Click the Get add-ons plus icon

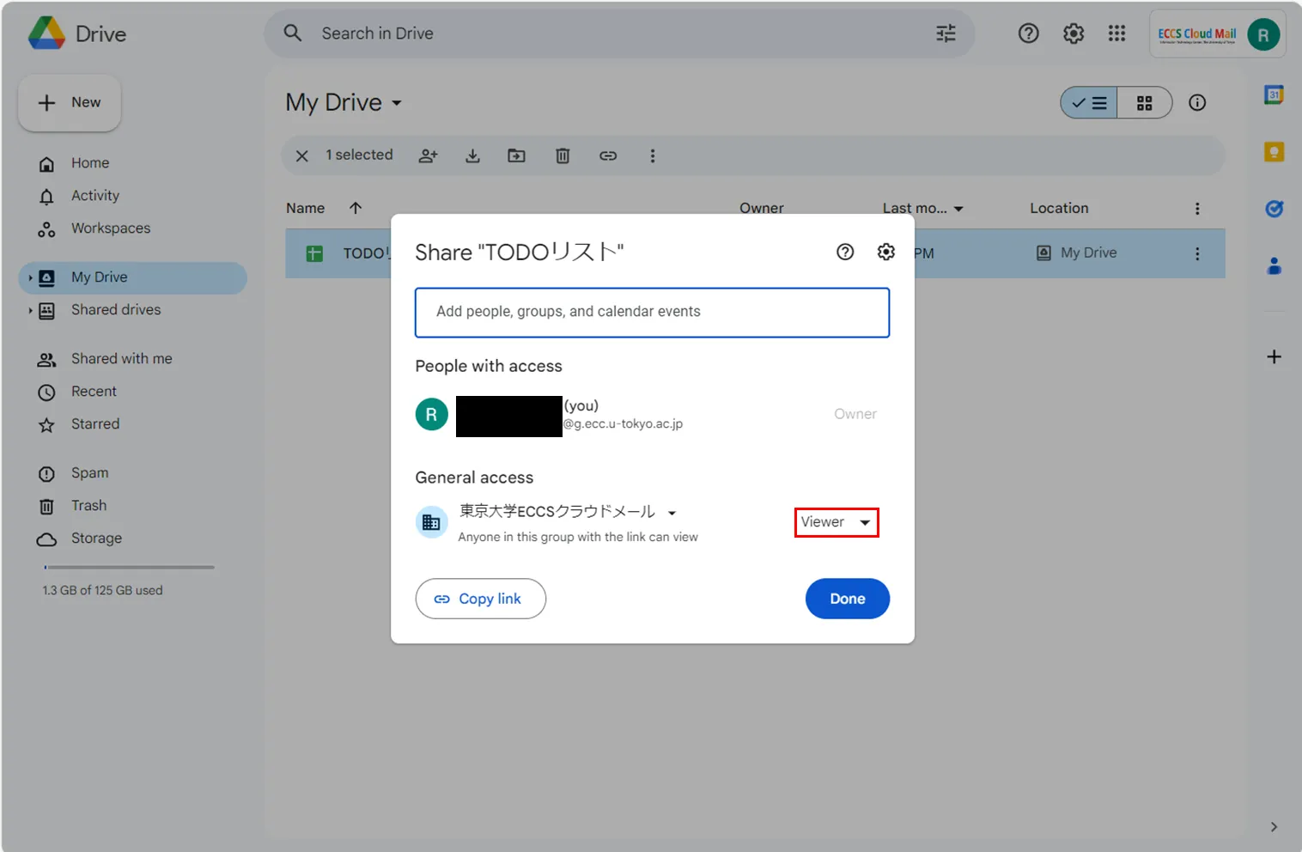(x=1274, y=356)
